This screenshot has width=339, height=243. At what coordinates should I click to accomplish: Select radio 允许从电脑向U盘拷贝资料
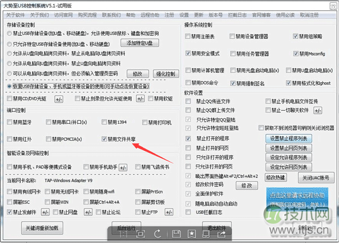[x=9, y=63]
